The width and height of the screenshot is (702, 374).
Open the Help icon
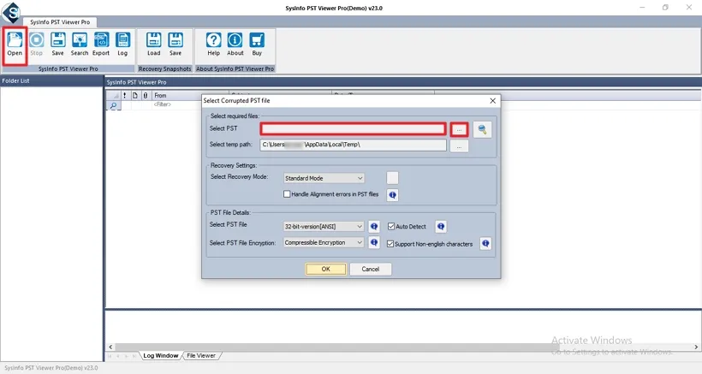click(x=213, y=43)
